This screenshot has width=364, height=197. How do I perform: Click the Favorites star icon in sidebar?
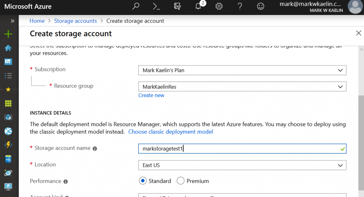(8, 90)
